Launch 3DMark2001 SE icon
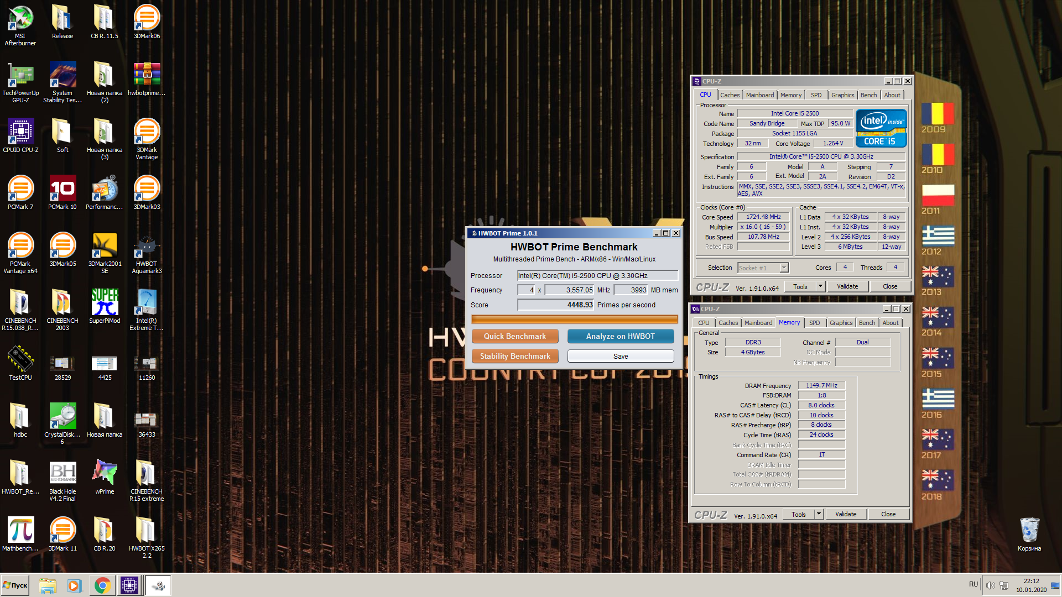This screenshot has height=597, width=1062. [x=105, y=253]
